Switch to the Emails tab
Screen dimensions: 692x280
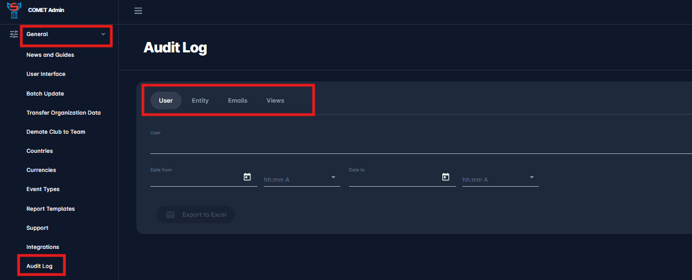coord(238,100)
